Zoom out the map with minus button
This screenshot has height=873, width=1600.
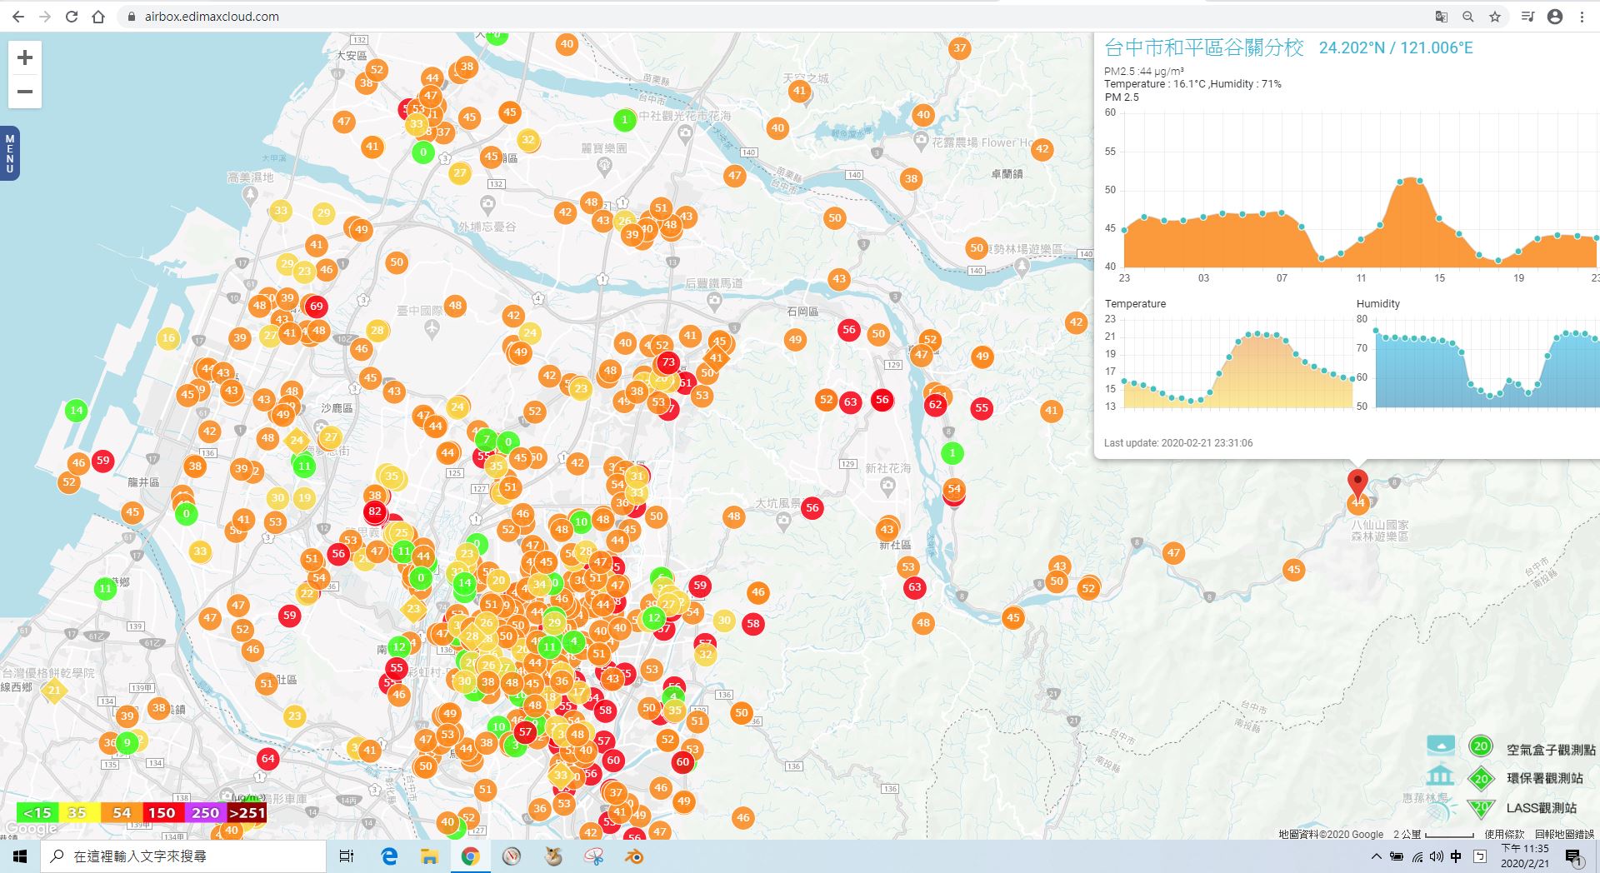click(x=25, y=92)
